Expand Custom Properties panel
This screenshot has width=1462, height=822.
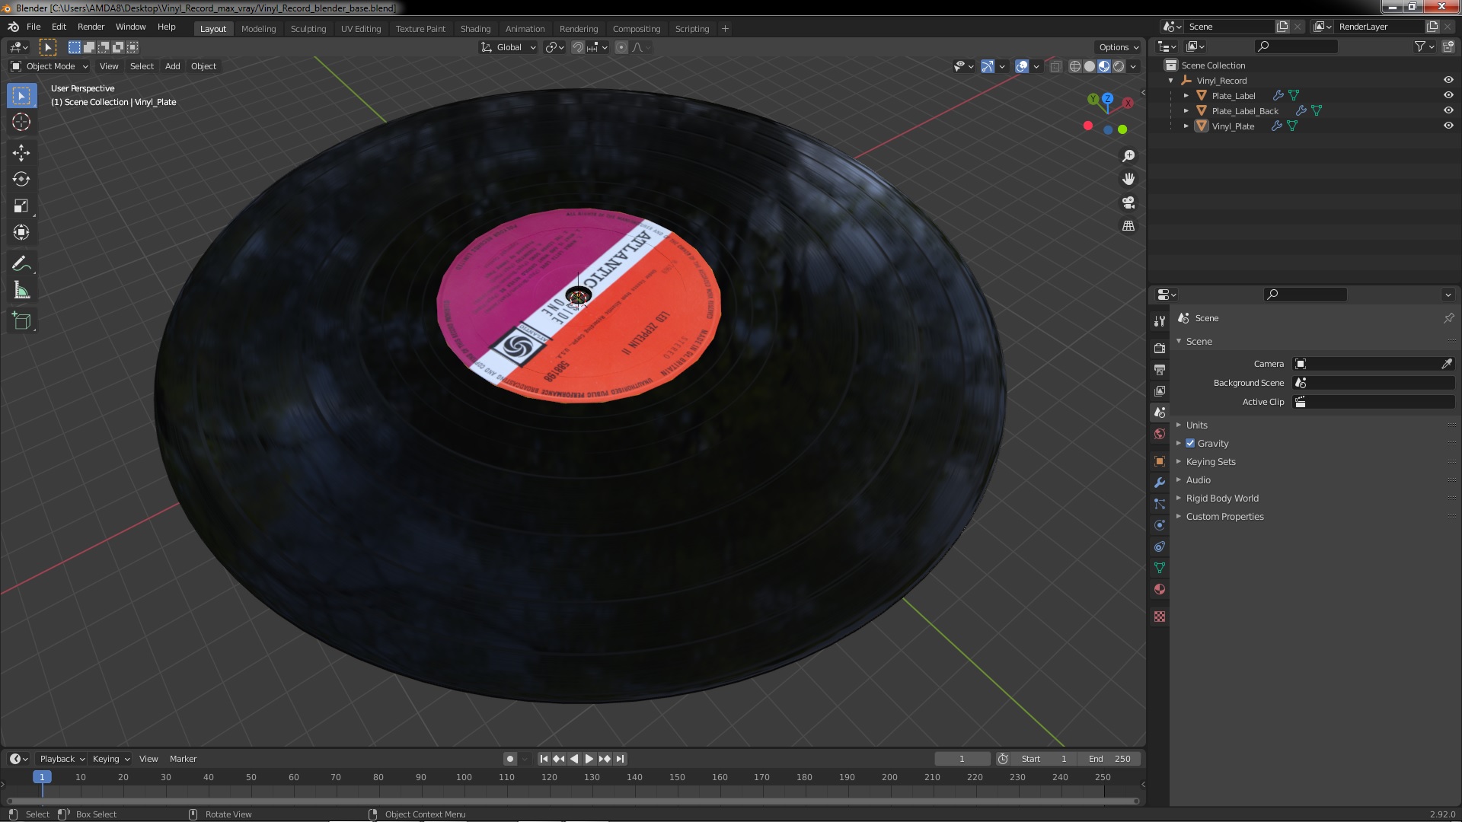(x=1224, y=516)
